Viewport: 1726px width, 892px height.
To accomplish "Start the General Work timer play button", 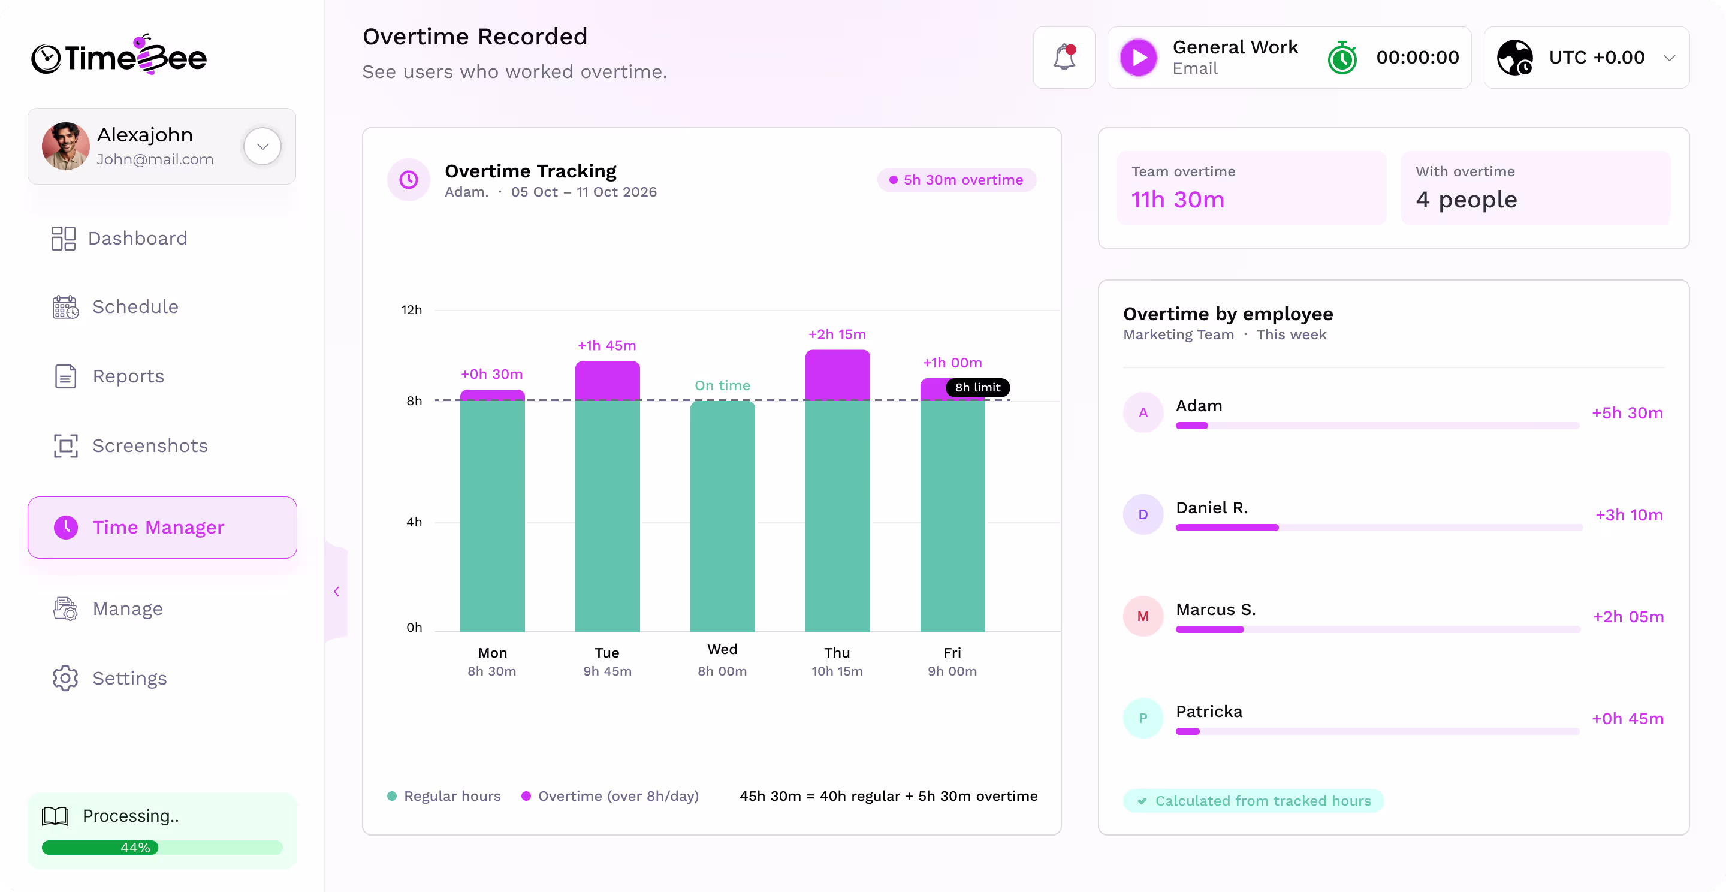I will (1139, 58).
